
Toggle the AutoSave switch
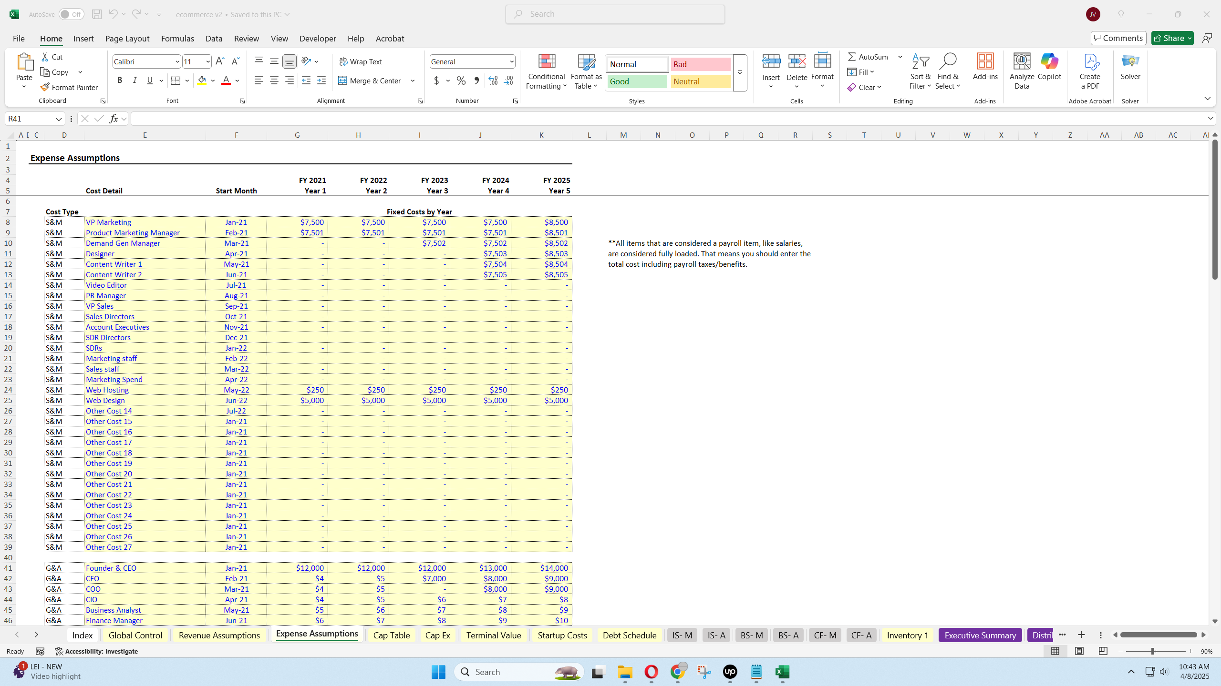coord(72,14)
